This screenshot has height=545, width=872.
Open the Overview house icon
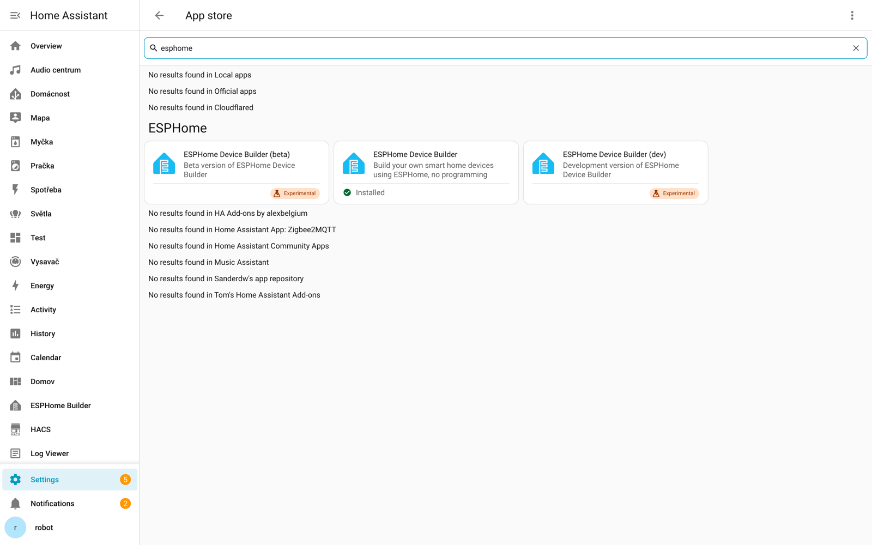point(15,46)
